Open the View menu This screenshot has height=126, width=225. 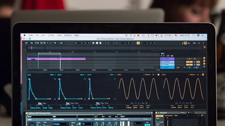[59, 35]
